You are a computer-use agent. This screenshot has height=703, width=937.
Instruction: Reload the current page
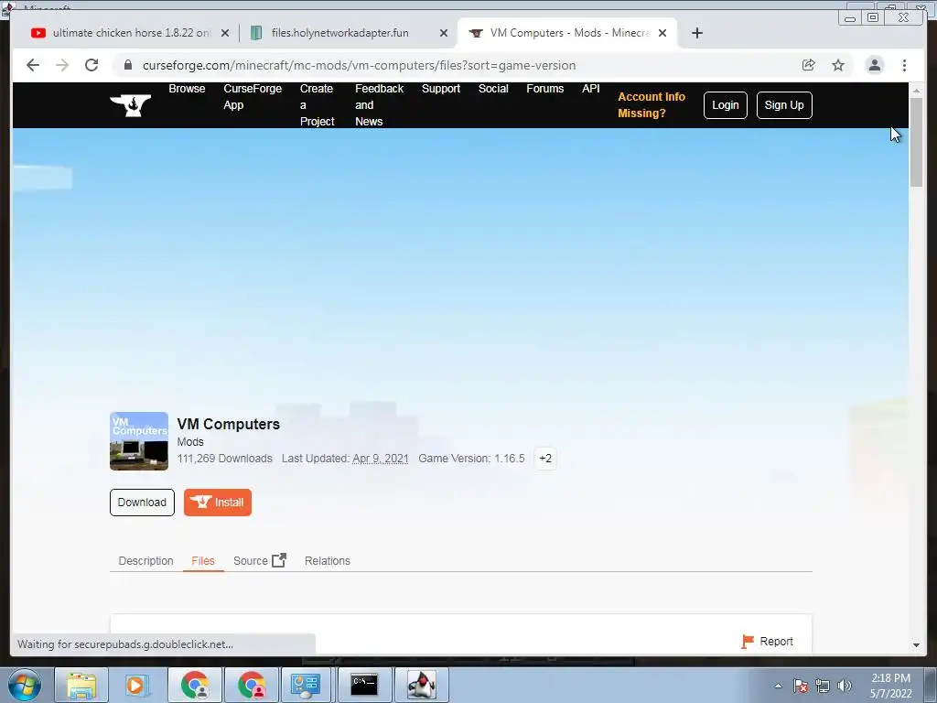92,65
